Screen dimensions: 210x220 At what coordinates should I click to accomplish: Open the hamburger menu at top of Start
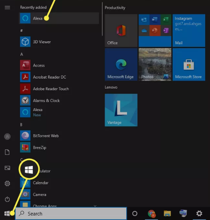(x=7, y=8)
